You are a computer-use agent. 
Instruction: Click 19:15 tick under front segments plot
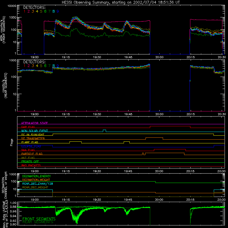66,57
